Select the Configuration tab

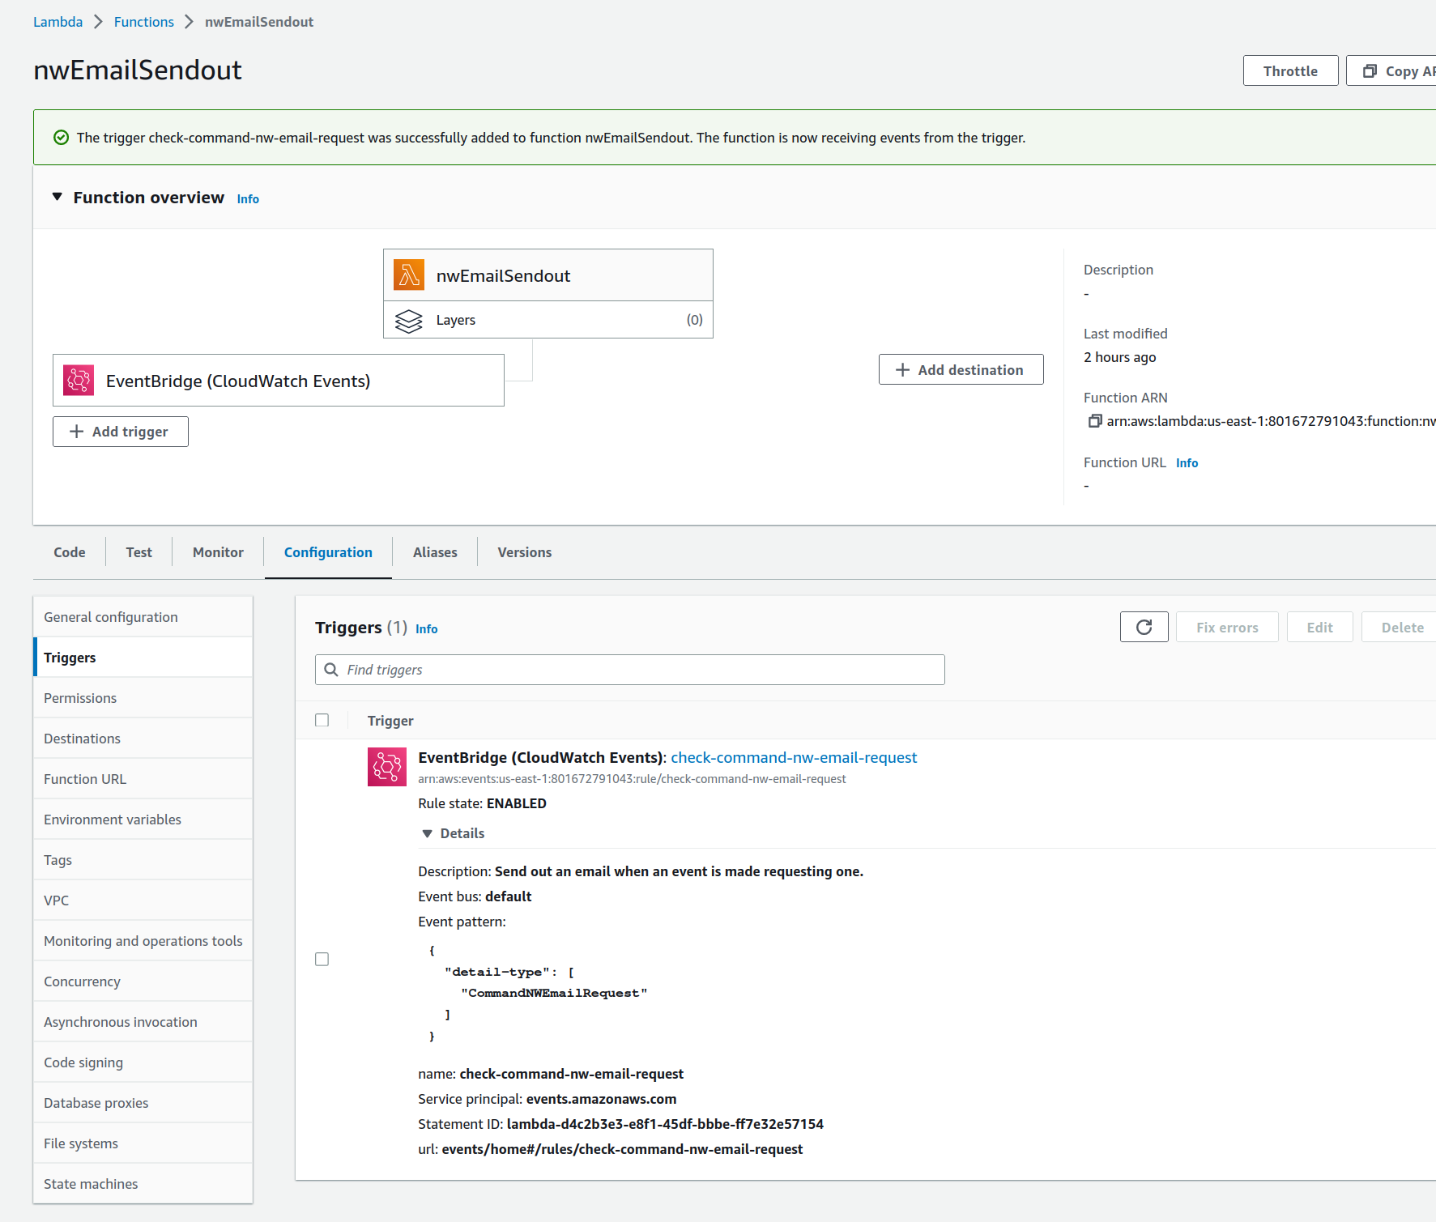click(x=328, y=552)
